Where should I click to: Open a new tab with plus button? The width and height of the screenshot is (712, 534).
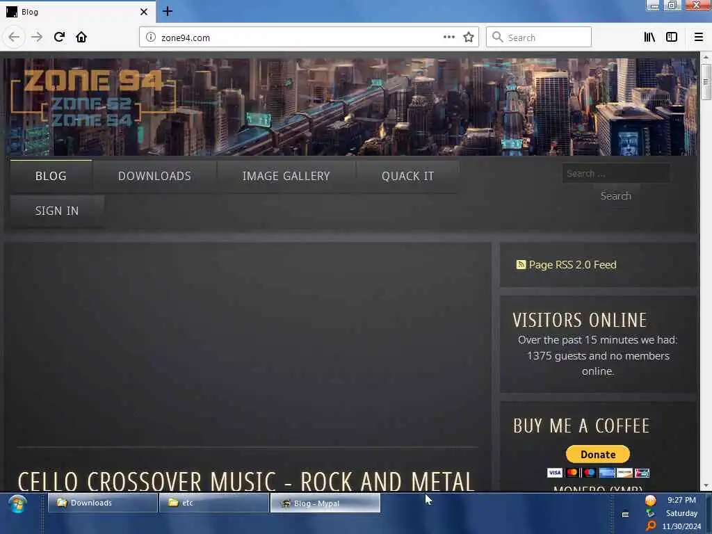(168, 11)
